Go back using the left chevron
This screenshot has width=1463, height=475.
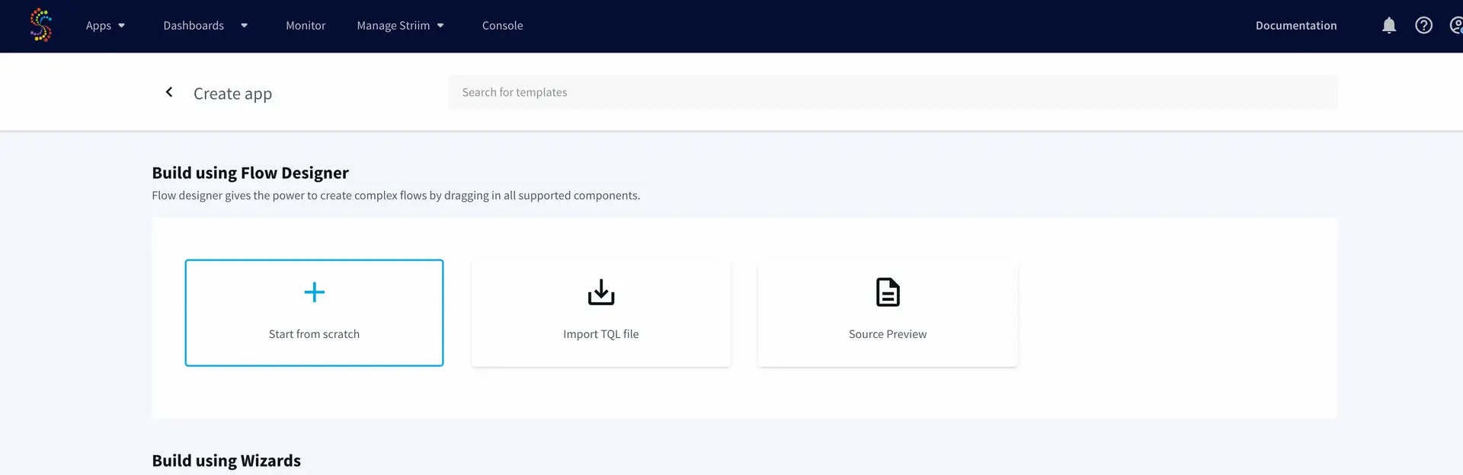pos(169,92)
